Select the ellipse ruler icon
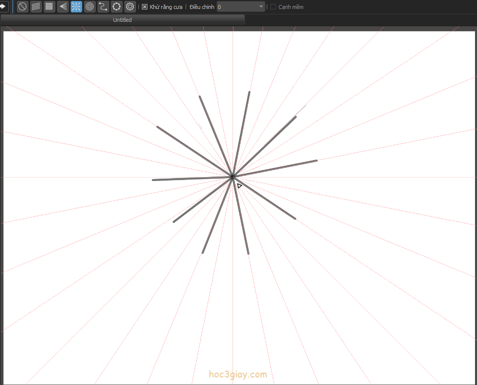477x385 pixels. [117, 6]
